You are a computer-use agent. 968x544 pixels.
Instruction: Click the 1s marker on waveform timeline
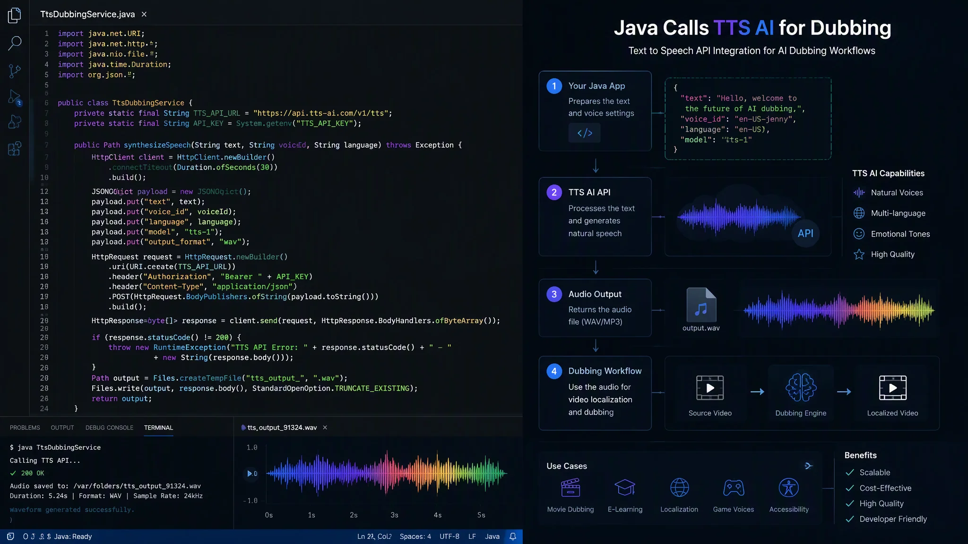click(x=311, y=515)
